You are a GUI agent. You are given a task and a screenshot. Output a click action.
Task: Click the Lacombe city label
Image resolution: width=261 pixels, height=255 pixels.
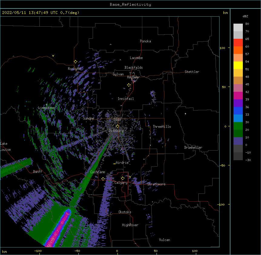point(136,58)
